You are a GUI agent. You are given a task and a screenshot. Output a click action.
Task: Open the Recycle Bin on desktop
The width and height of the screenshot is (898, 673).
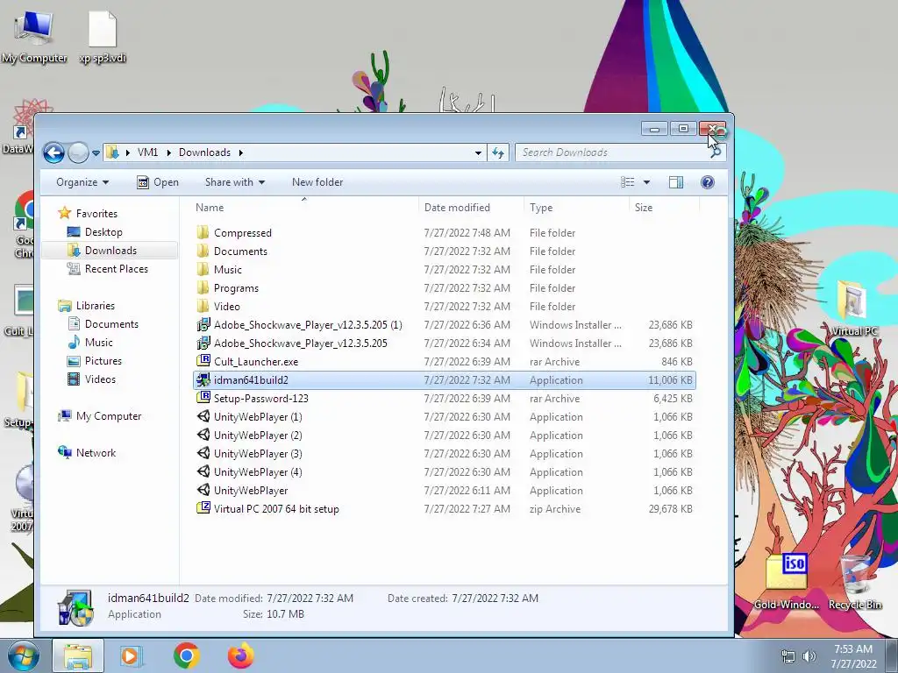click(x=855, y=581)
